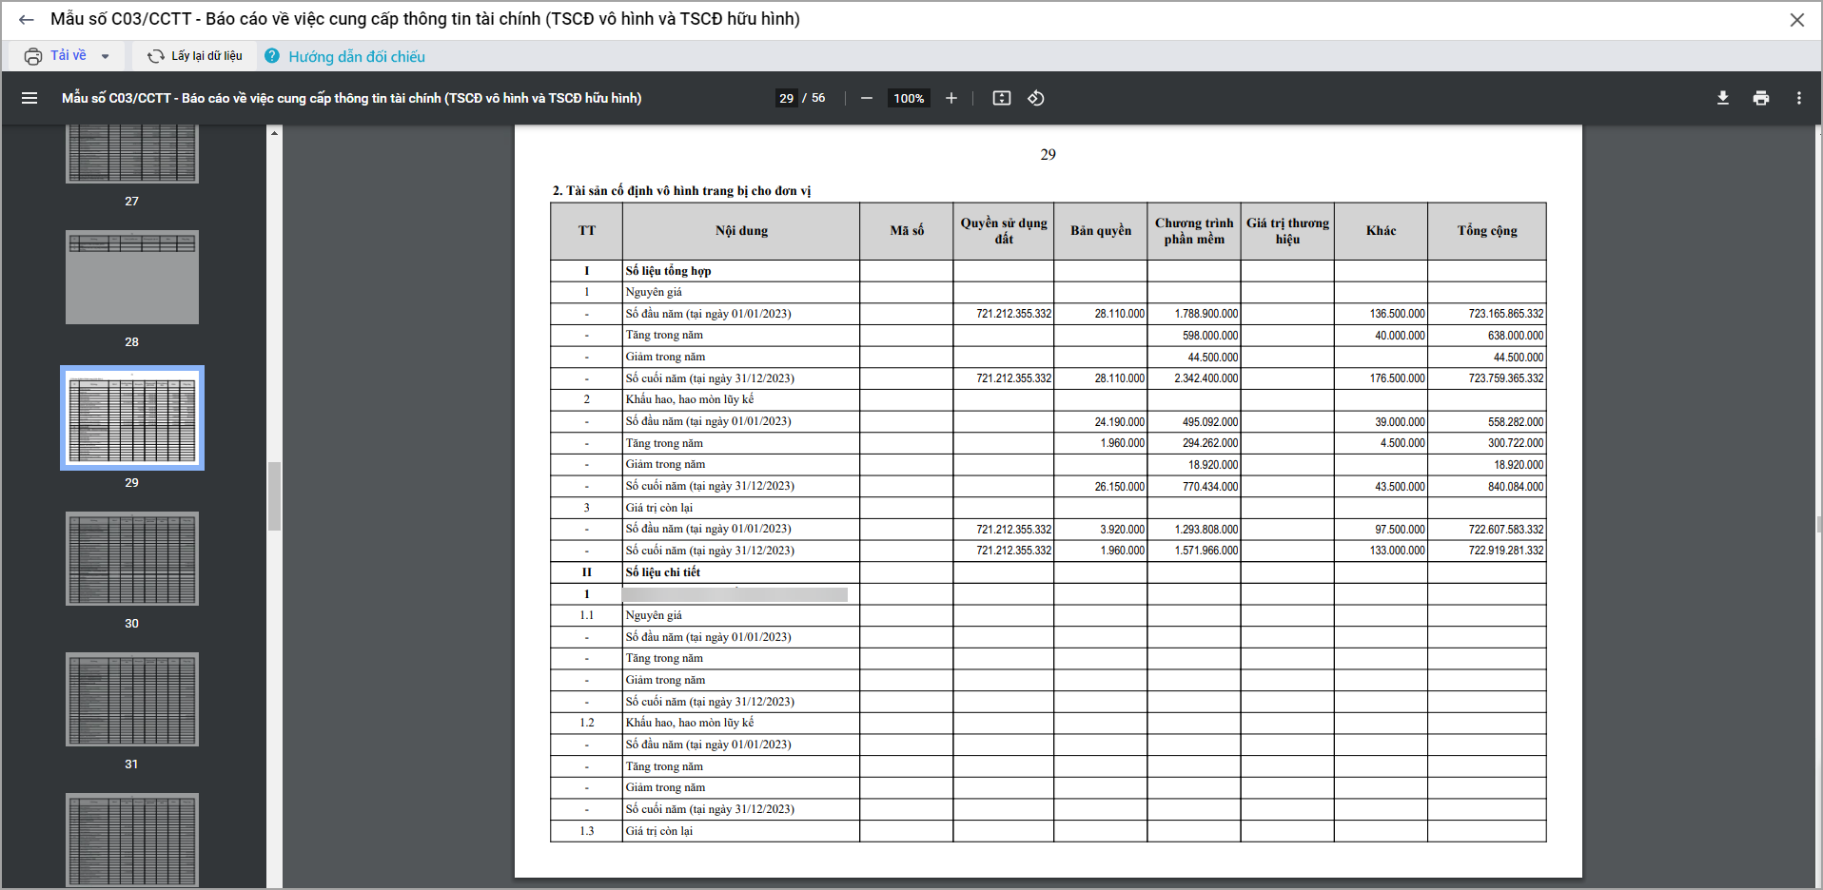Viewport: 1823px width, 890px height.
Task: Click Lấy lại dữ liệu to reload data
Action: click(195, 56)
